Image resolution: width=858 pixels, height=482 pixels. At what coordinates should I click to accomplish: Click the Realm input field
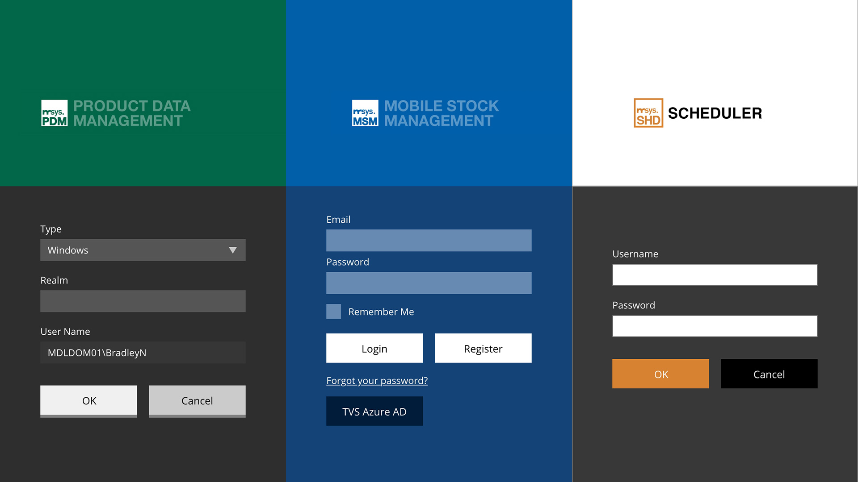pyautogui.click(x=143, y=301)
